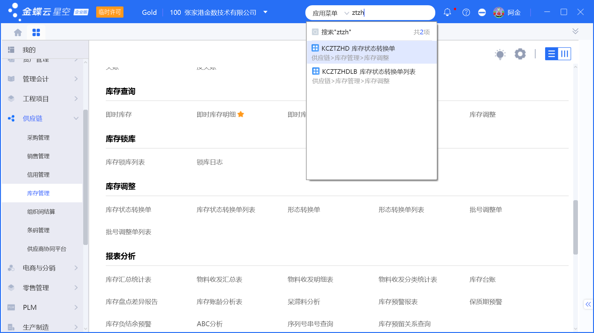This screenshot has height=333, width=594.
Task: Click the lightbulb tips icon
Action: coord(500,54)
